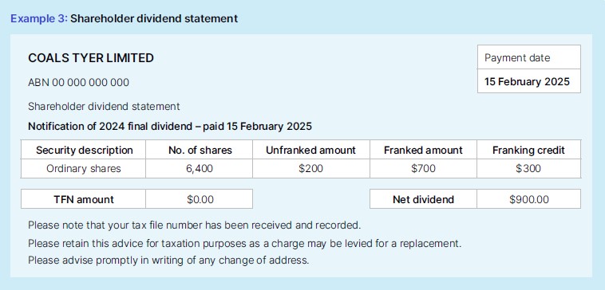Click the $700 franked amount value
This screenshot has width=605, height=290.
coord(423,168)
